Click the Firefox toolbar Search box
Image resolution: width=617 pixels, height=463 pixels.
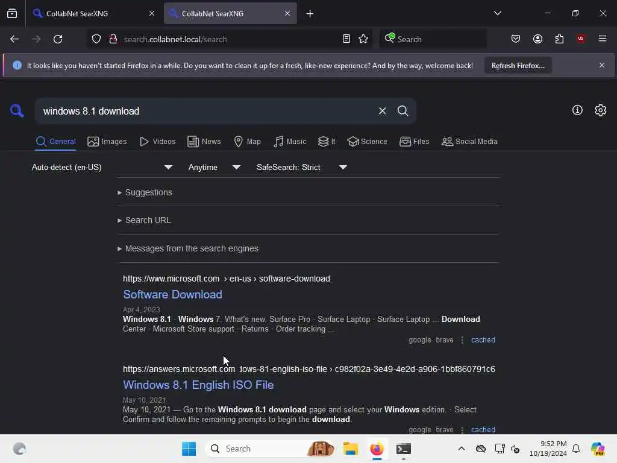(433, 39)
